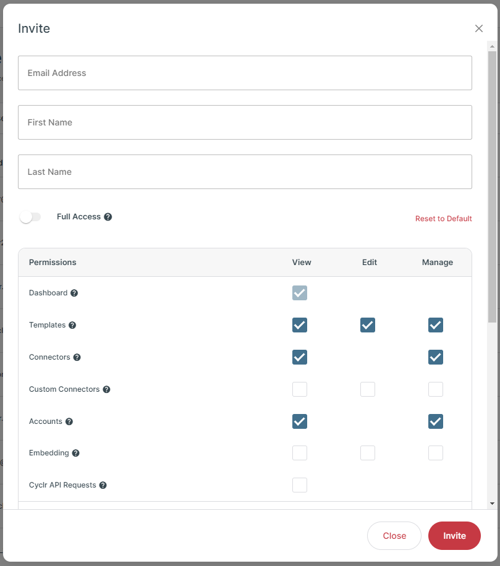Open the Dashboard help tooltip icon
500x566 pixels.
point(74,293)
